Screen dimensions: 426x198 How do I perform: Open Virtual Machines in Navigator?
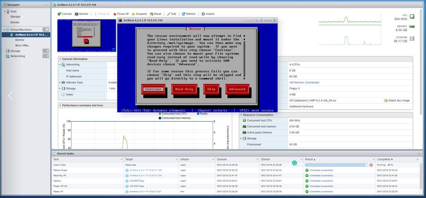point(21,29)
